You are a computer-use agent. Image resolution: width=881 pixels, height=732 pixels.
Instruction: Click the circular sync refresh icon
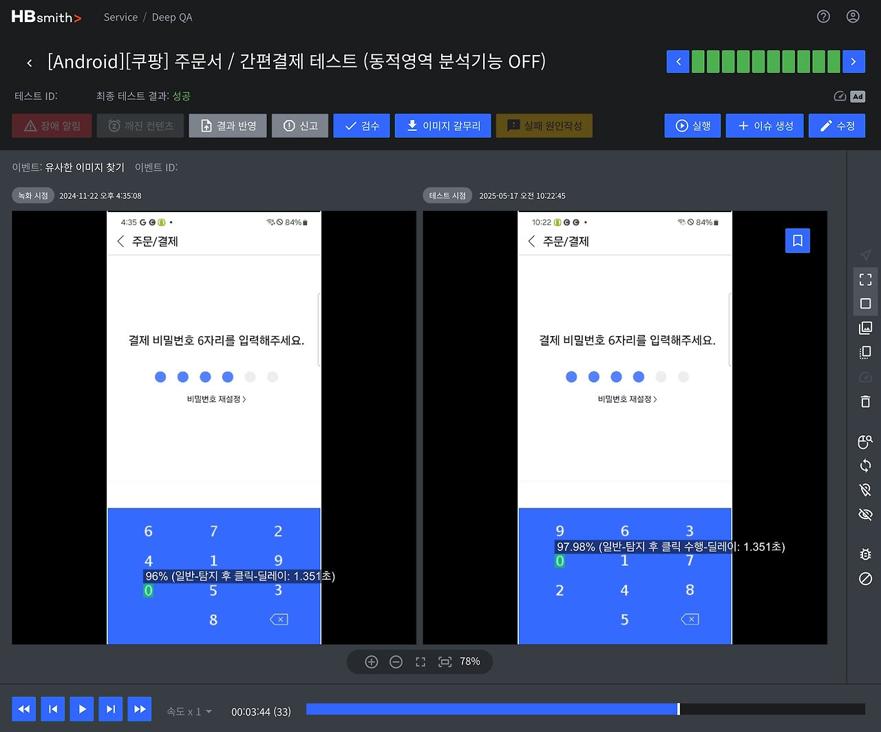(866, 466)
